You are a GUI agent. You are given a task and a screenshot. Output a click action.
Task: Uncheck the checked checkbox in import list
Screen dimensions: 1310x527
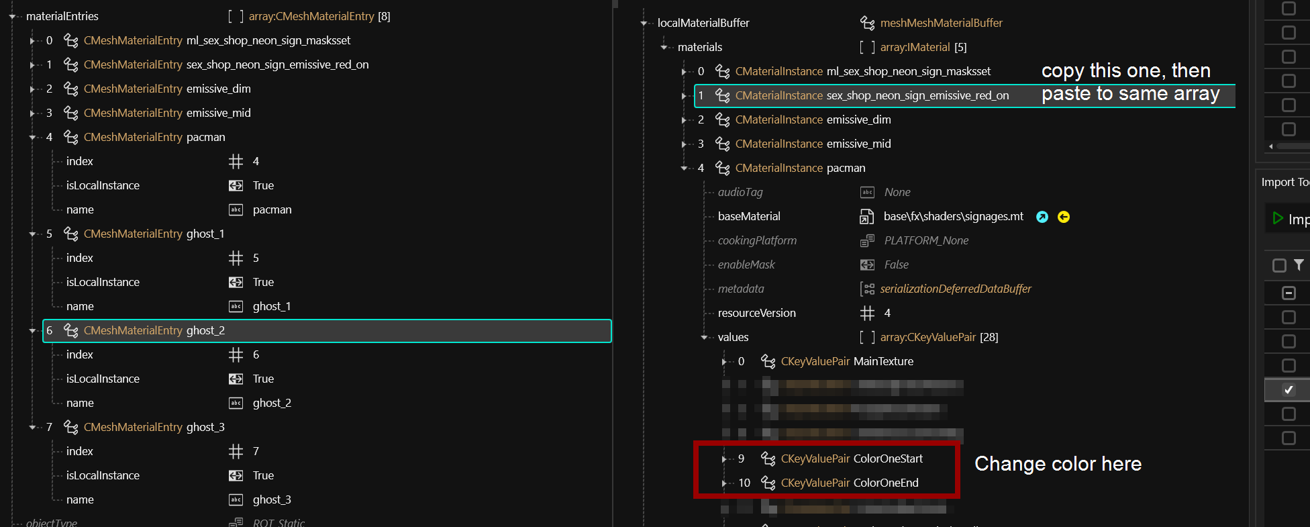coord(1289,390)
